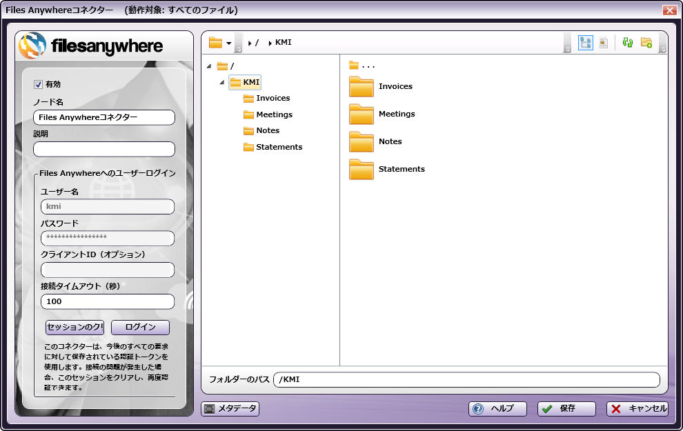Image resolution: width=683 pixels, height=431 pixels.
Task: Click the クライアントID option field
Action: coord(108,270)
